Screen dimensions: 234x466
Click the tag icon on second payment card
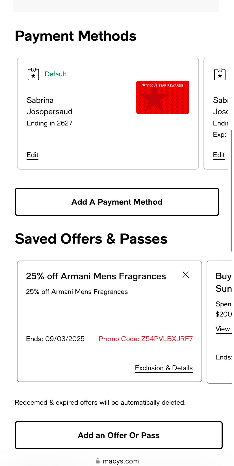pyautogui.click(x=220, y=74)
